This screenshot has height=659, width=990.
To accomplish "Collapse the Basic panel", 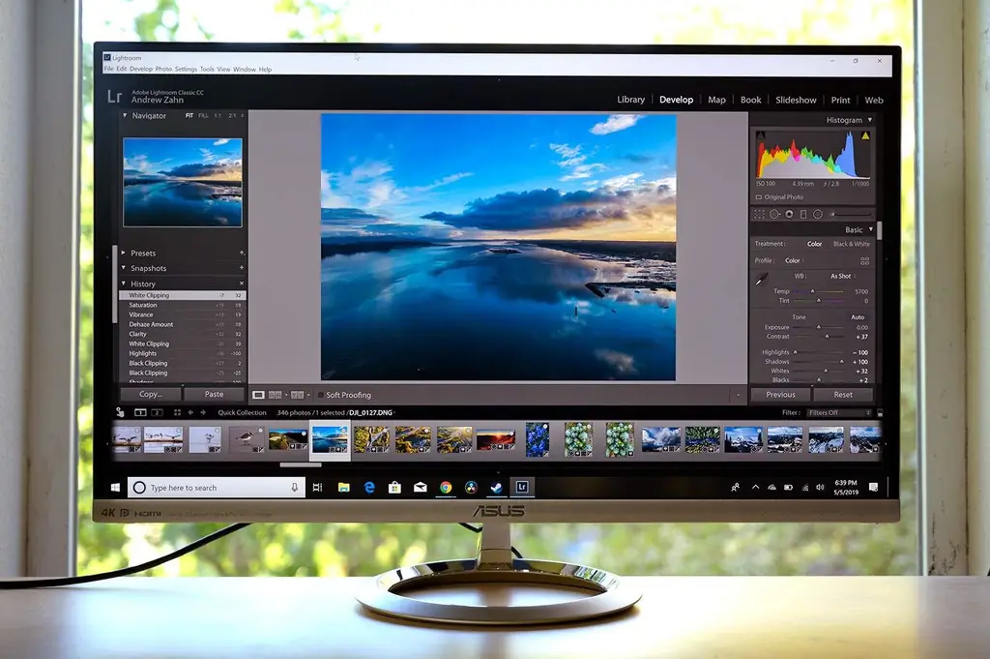I will point(871,229).
